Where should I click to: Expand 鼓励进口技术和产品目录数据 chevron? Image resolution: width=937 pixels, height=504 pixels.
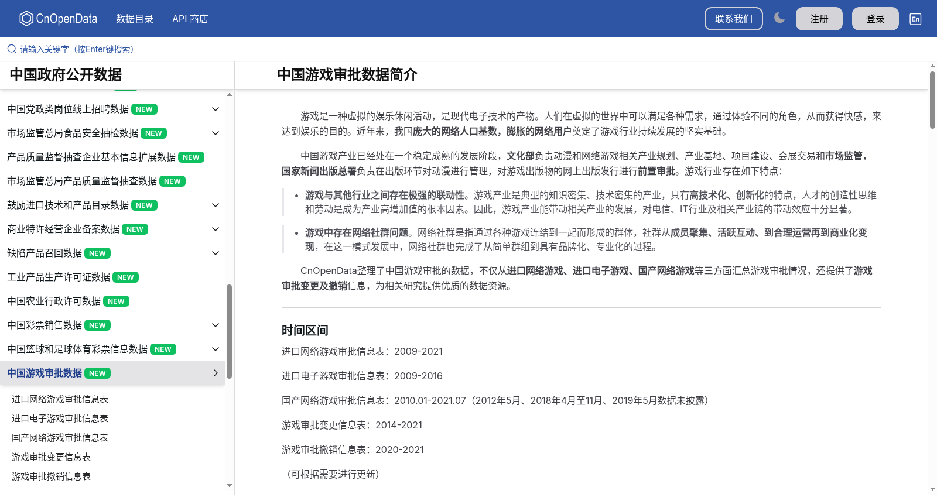(216, 205)
